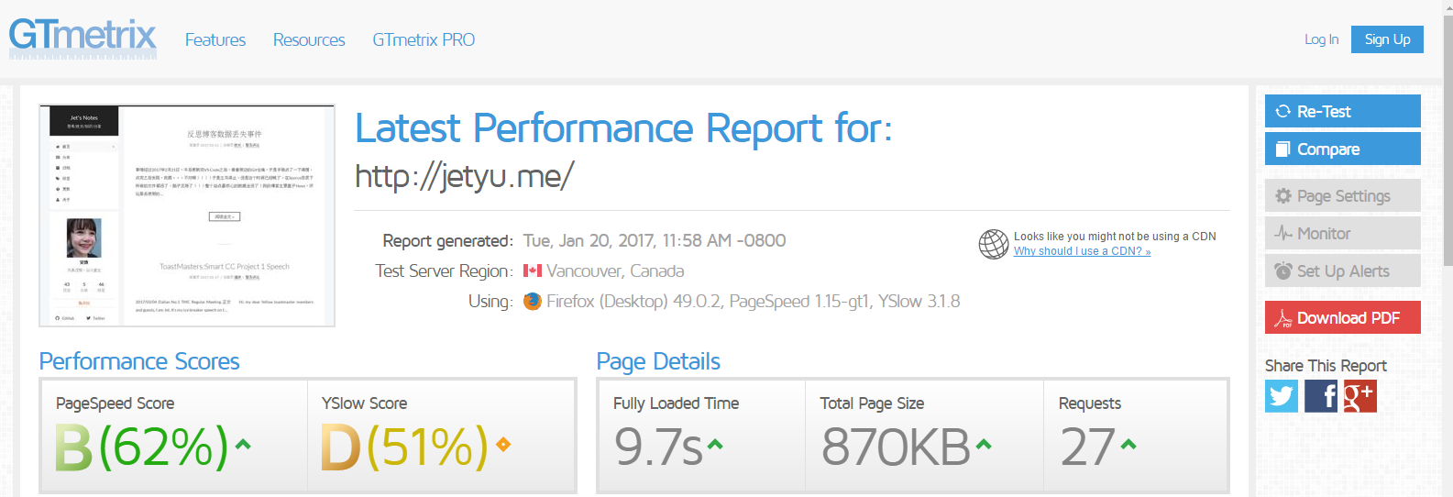Open the Features menu
The height and width of the screenshot is (497, 1453).
[215, 40]
